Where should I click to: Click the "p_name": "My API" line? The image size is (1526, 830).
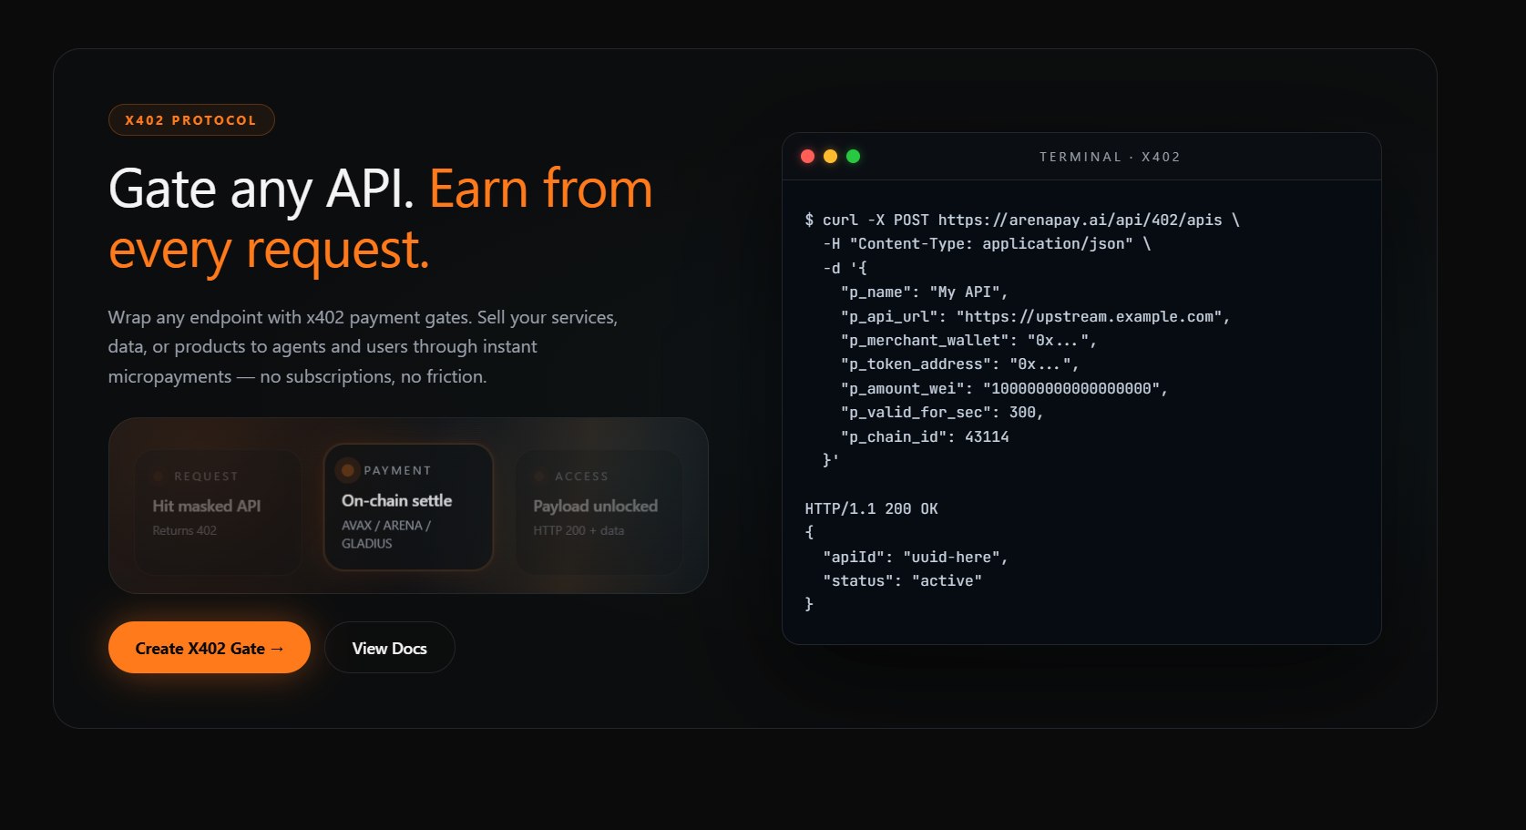pos(924,292)
